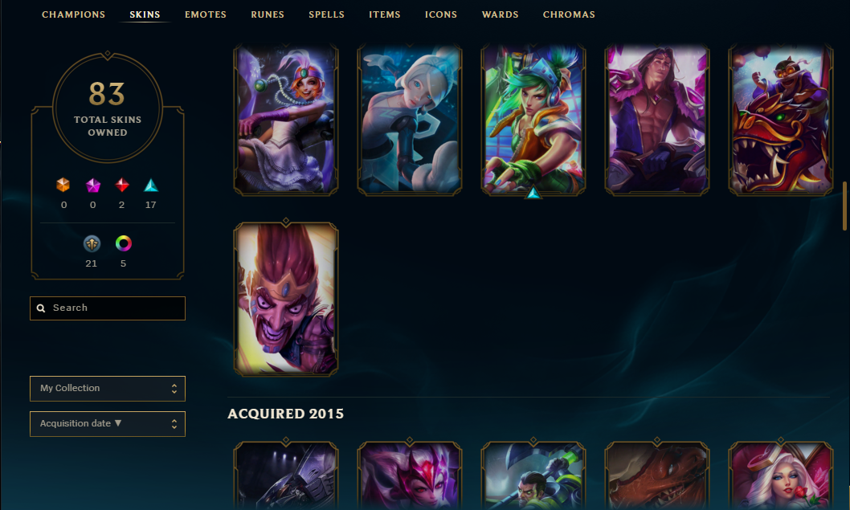
Task: Open the Acquisition date sort dropdown
Action: (108, 424)
